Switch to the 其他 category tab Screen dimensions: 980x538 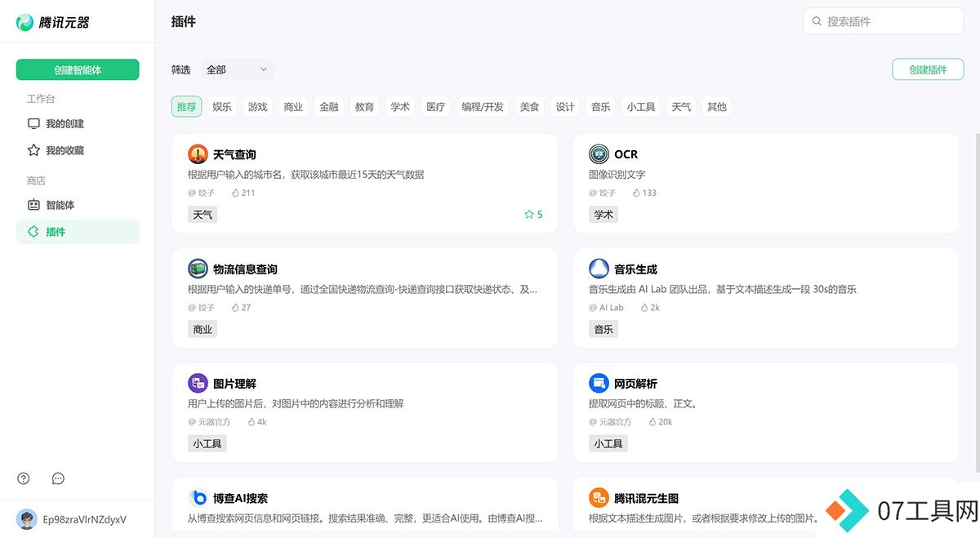717,107
